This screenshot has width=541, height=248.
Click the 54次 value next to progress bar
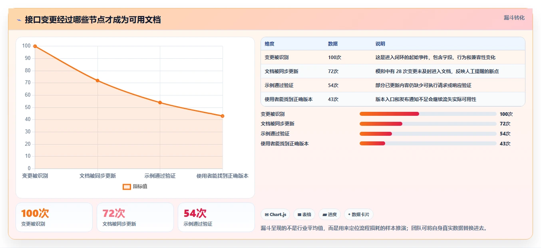point(505,134)
